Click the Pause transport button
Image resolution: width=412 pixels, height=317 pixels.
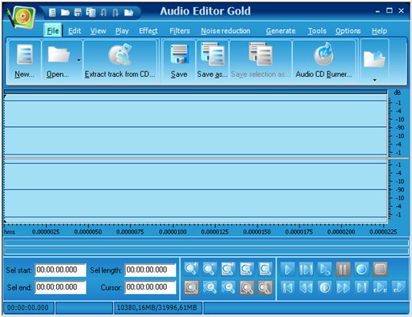(343, 269)
